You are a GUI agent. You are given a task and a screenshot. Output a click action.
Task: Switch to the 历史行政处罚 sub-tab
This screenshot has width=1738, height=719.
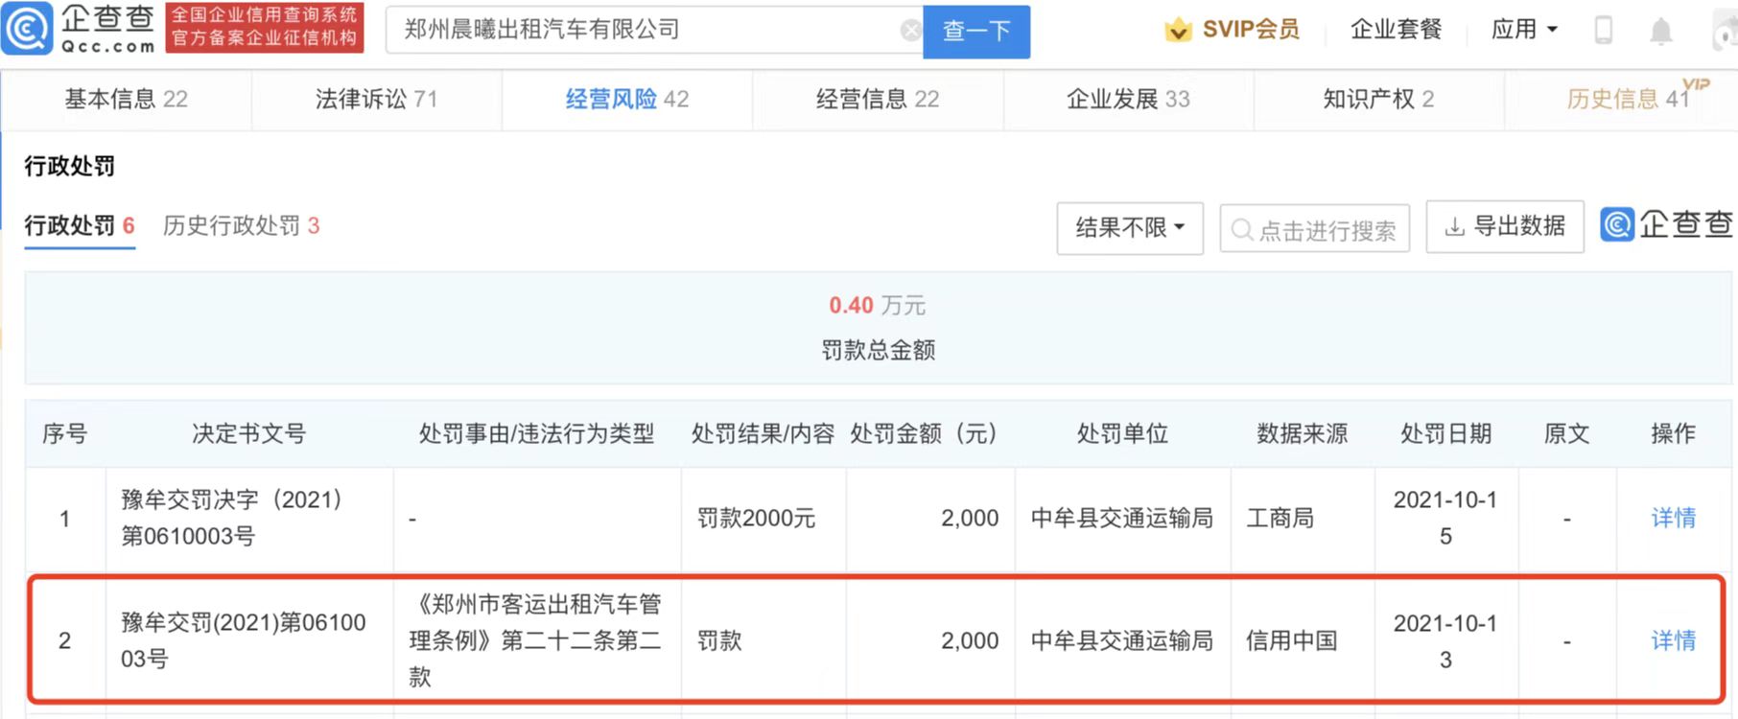(x=241, y=226)
